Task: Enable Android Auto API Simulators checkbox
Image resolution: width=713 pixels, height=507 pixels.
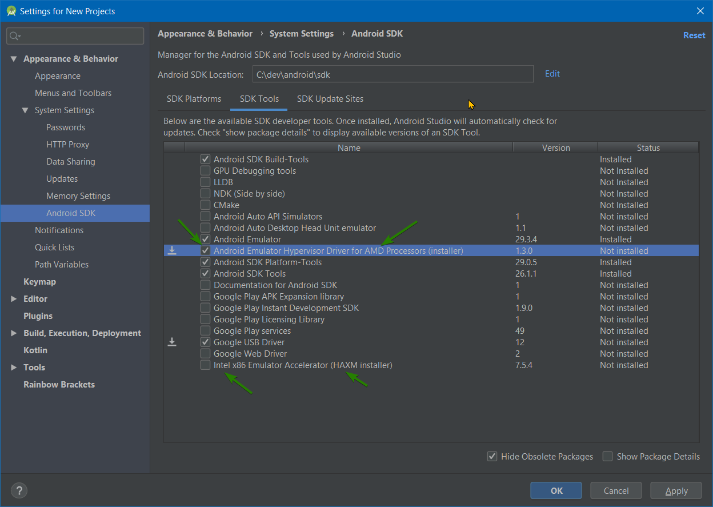Action: click(205, 217)
